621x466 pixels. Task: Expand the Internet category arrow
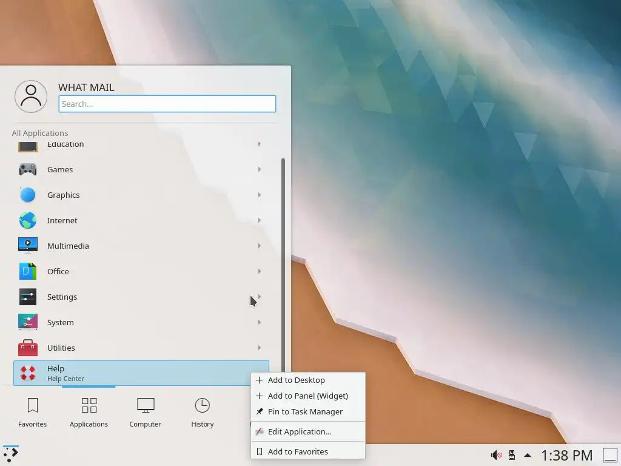259,220
